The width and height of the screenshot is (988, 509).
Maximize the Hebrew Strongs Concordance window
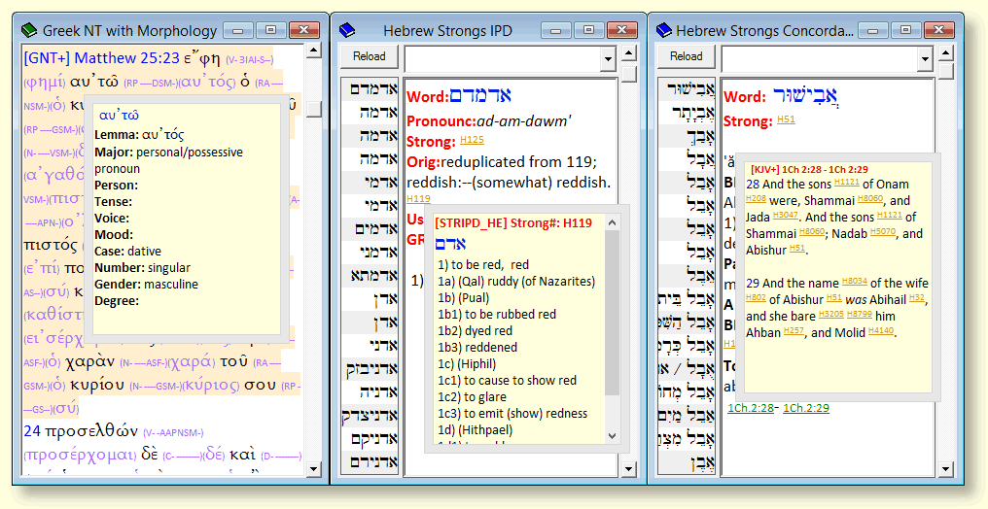[904, 30]
